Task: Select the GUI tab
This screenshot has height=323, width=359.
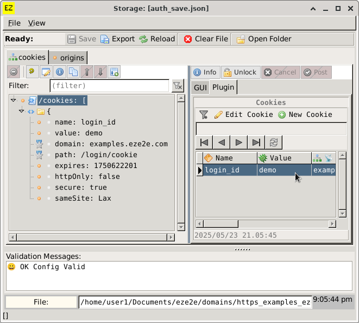Action: point(200,88)
